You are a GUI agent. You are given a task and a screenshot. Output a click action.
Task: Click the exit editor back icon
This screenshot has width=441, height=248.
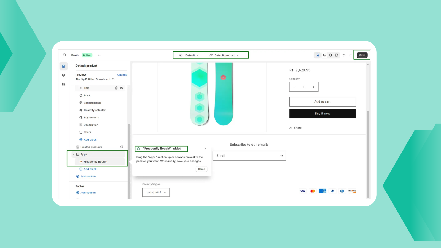(64, 55)
